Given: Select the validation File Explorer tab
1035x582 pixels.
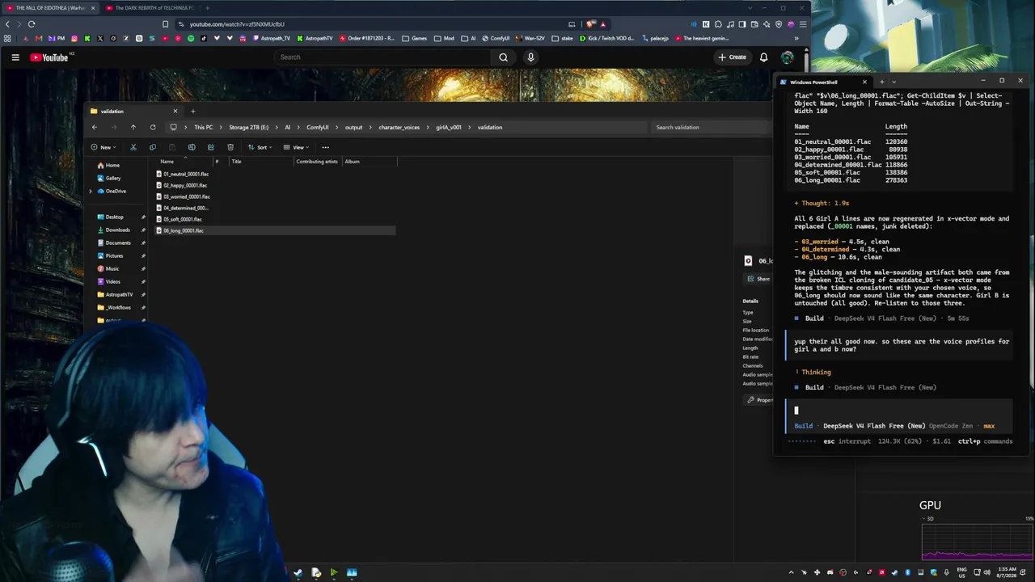Looking at the screenshot, I should (134, 111).
